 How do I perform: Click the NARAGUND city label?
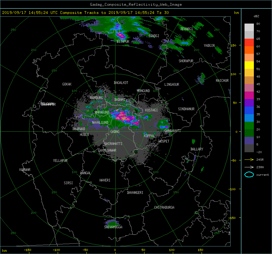(102, 112)
